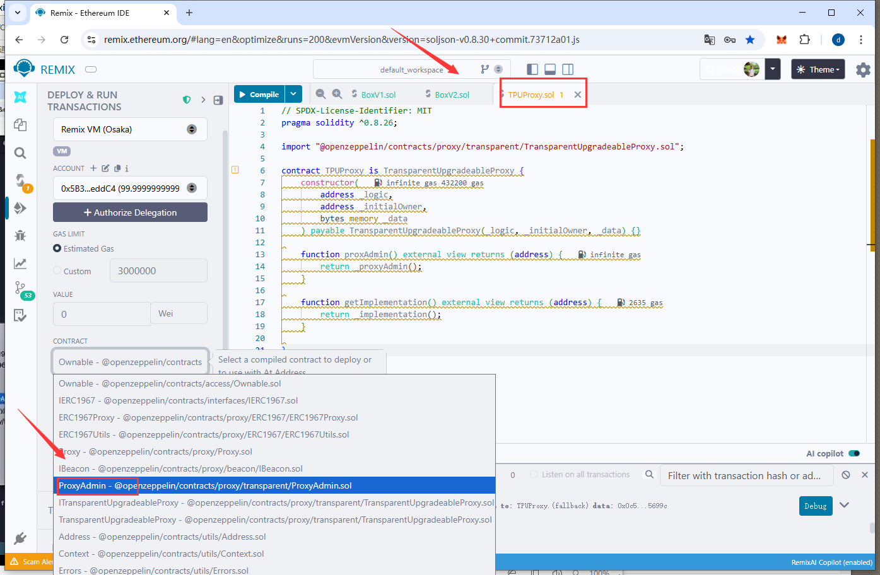This screenshot has height=575, width=880.
Task: Click the chevron arrow in Deploy header
Action: (x=203, y=100)
